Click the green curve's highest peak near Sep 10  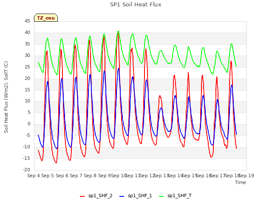(x=119, y=31)
